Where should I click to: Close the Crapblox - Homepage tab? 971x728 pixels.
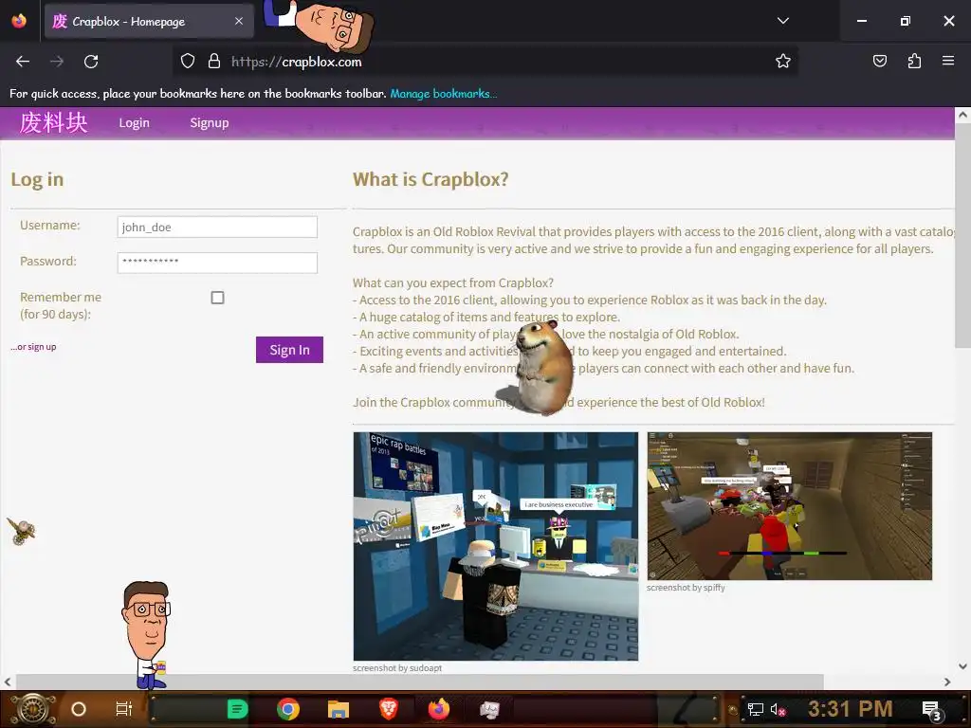pos(239,21)
